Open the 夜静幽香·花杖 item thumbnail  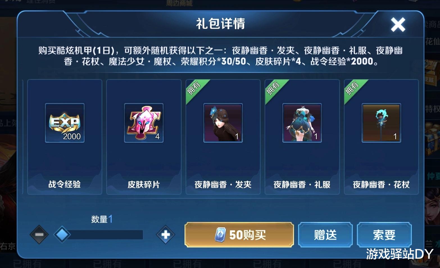(x=381, y=123)
